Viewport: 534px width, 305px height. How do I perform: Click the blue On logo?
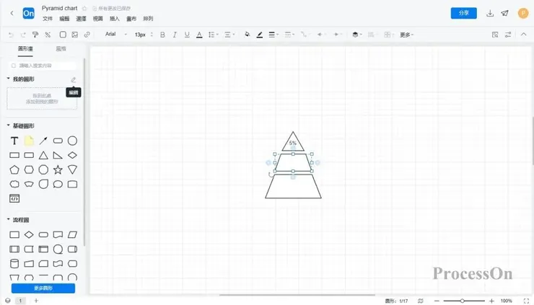(28, 13)
